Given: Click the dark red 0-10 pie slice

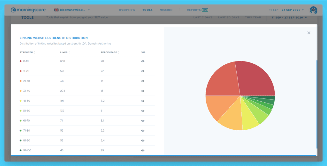Looking at the screenshot, I should pos(256,79).
